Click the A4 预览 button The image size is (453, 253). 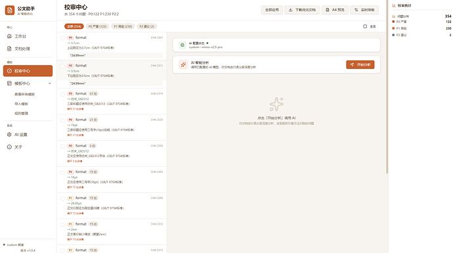(335, 10)
